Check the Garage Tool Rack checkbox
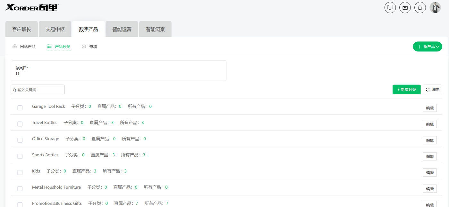 click(x=20, y=108)
